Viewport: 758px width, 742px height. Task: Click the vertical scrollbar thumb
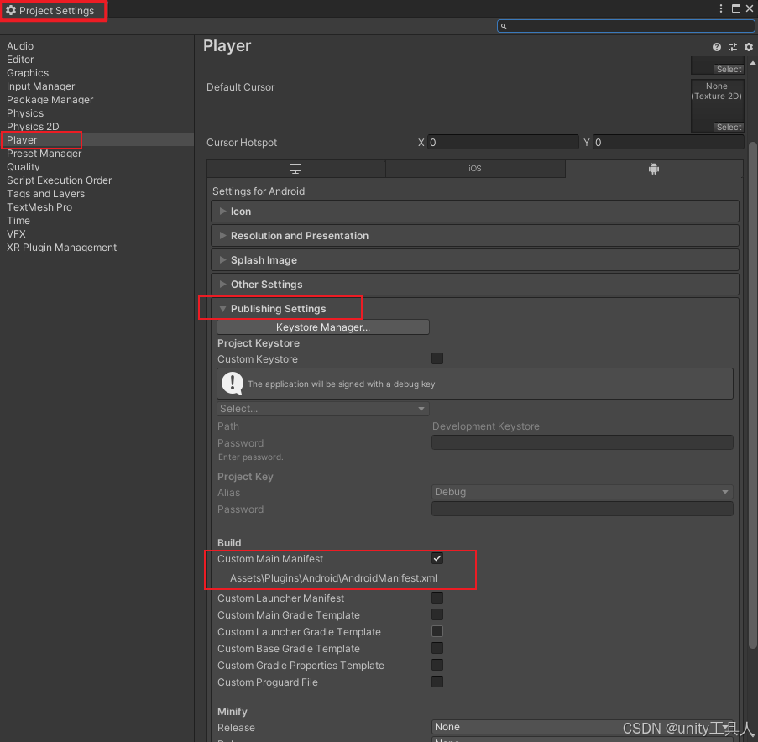point(752,394)
